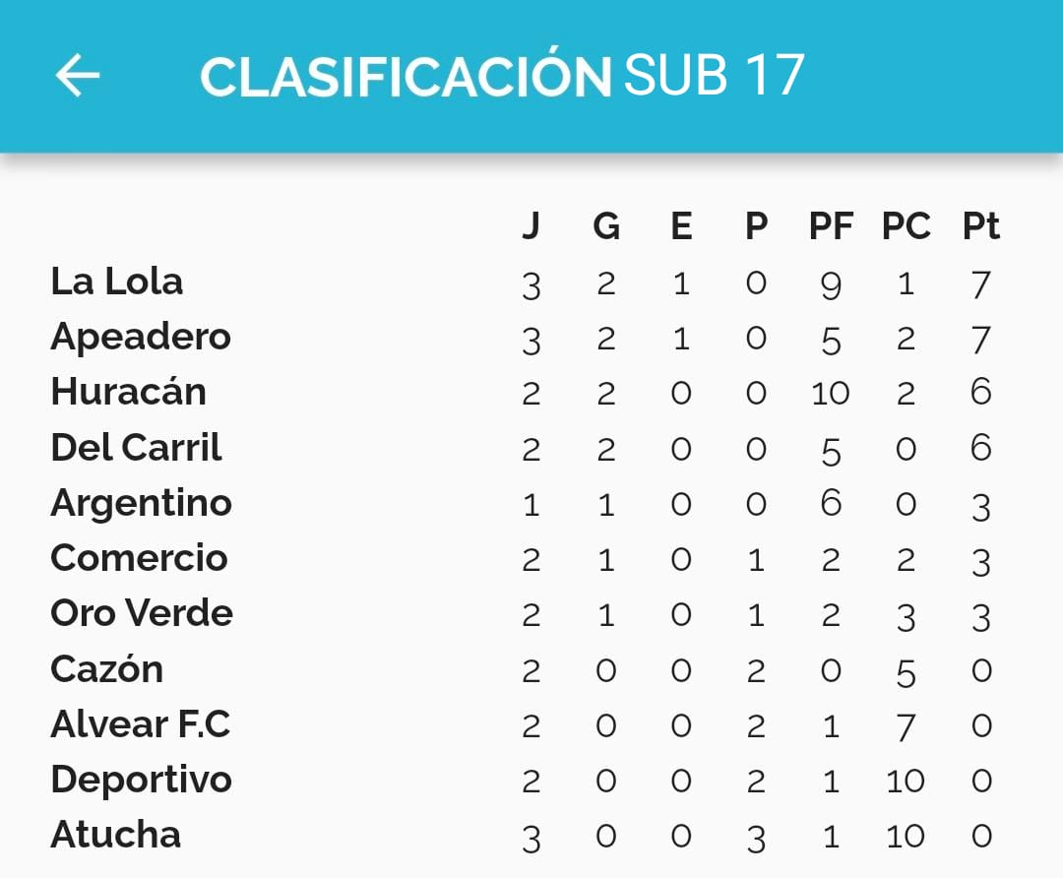Image resolution: width=1063 pixels, height=878 pixels.
Task: Click the G column header
Action: click(x=606, y=225)
